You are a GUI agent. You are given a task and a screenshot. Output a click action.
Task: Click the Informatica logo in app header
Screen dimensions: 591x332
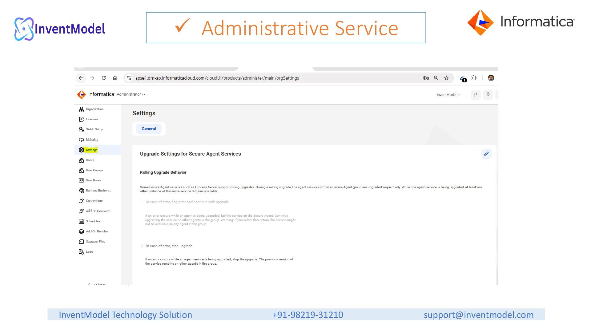click(x=95, y=94)
